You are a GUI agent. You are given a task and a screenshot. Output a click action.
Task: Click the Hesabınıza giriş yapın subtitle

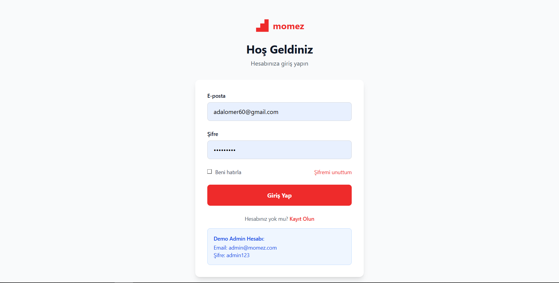[279, 63]
